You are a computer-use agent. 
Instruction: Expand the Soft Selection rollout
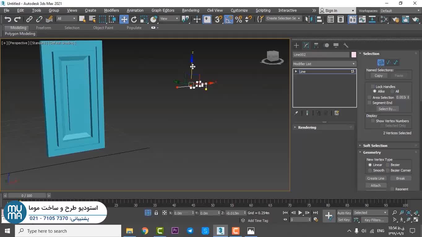click(x=375, y=146)
